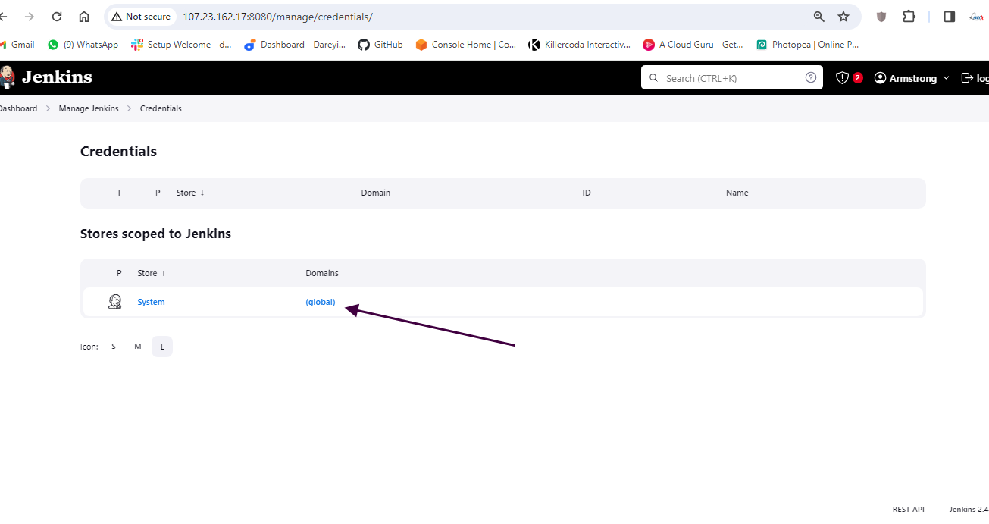Click the Jenkins logo in header
This screenshot has width=989, height=524.
click(47, 77)
